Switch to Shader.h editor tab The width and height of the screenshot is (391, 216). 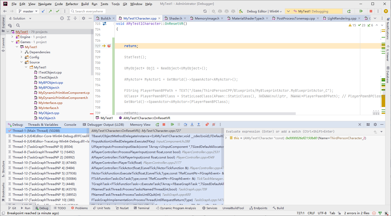pyautogui.click(x=176, y=18)
